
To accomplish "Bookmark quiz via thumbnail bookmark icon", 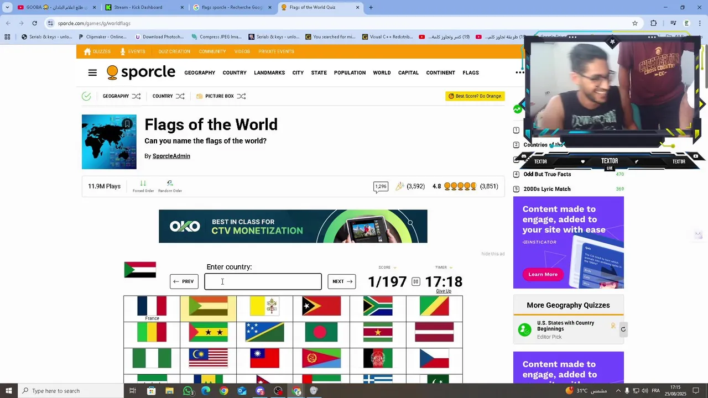I will click(127, 124).
